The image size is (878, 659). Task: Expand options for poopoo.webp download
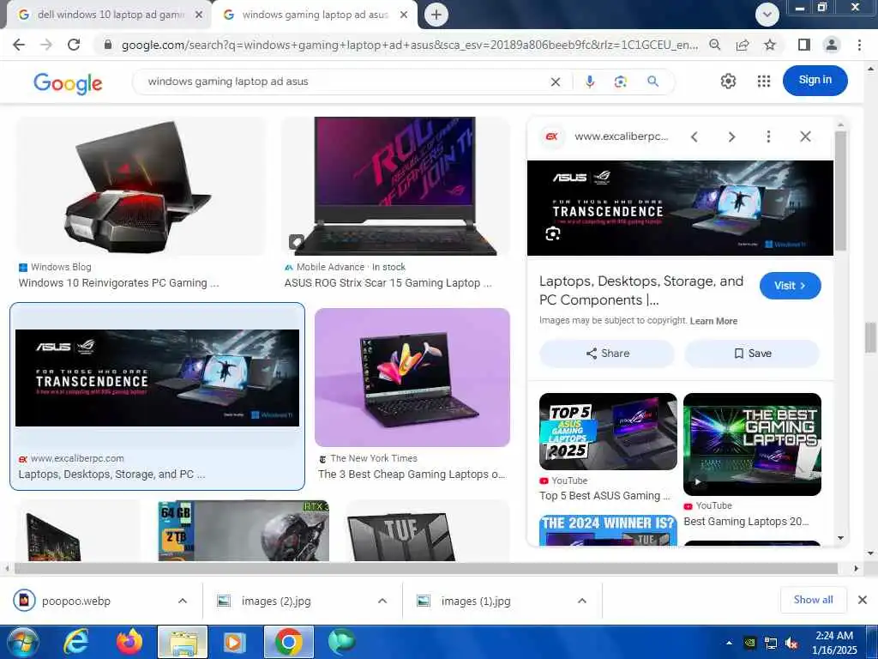click(183, 601)
